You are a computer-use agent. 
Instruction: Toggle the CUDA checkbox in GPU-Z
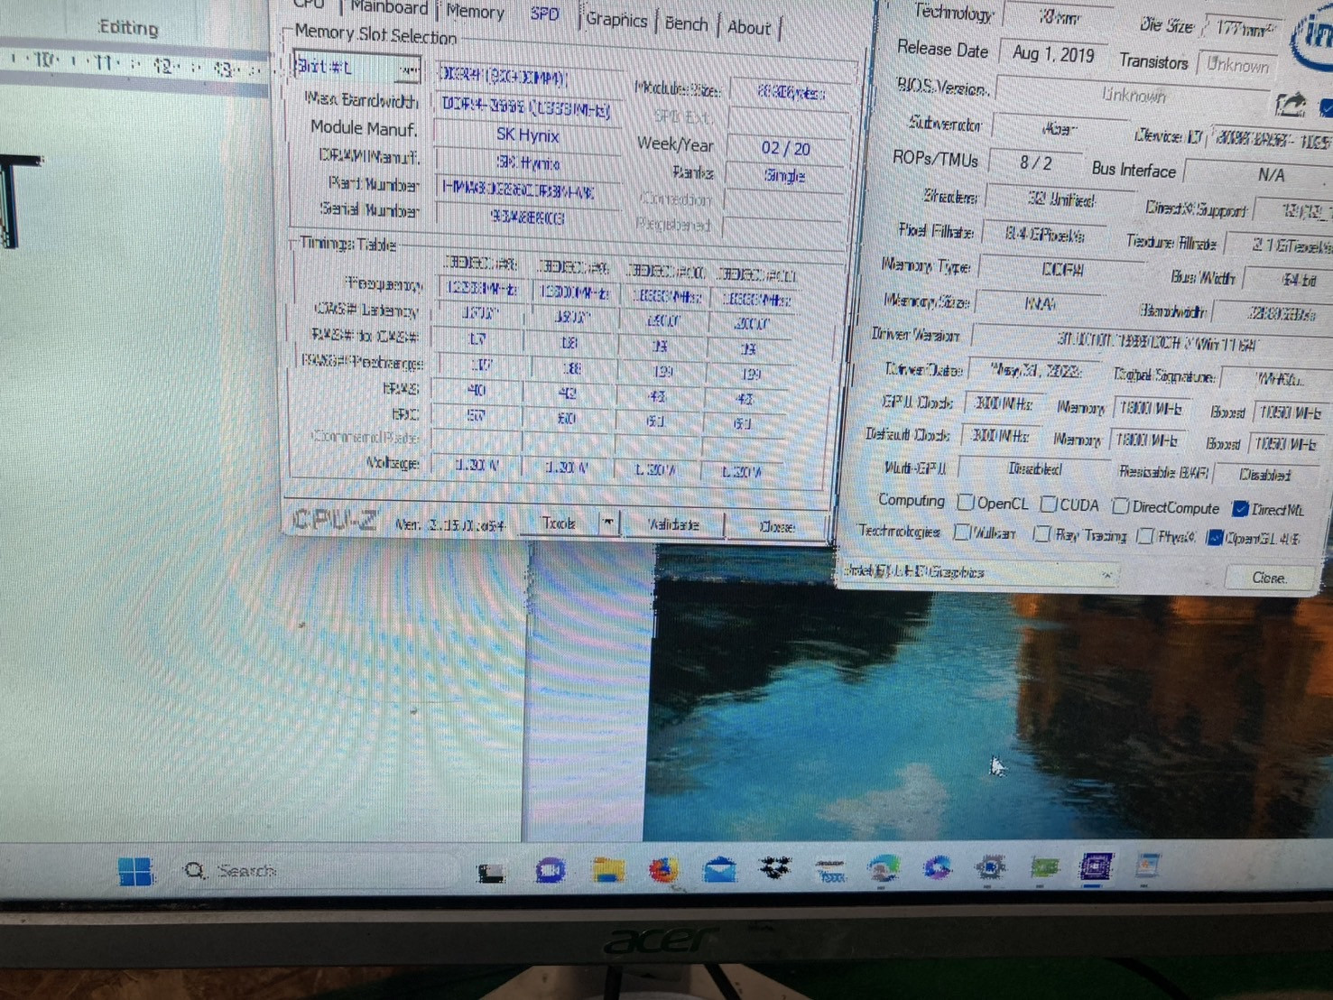(1049, 504)
